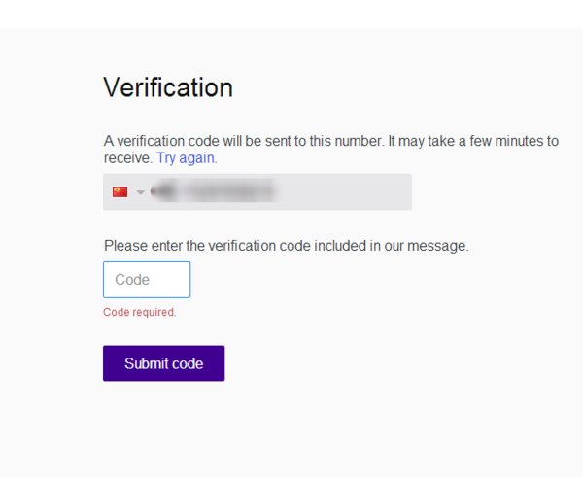This screenshot has height=477, width=583.
Task: Click the white strip above the form
Action: tap(291, 14)
